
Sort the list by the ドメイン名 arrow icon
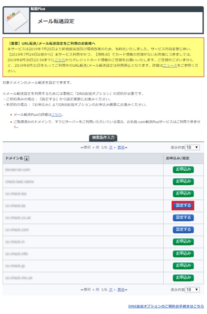pyautogui.click(x=27, y=158)
